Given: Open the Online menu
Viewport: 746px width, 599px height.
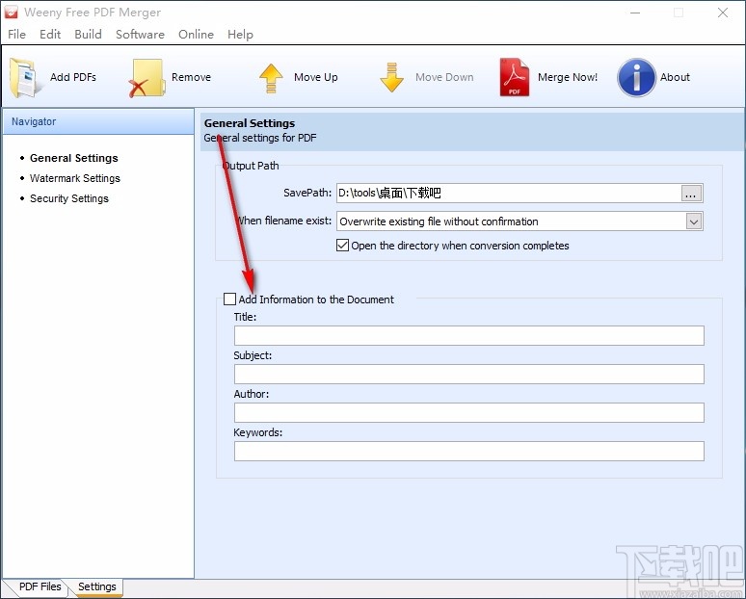Looking at the screenshot, I should pyautogui.click(x=196, y=35).
